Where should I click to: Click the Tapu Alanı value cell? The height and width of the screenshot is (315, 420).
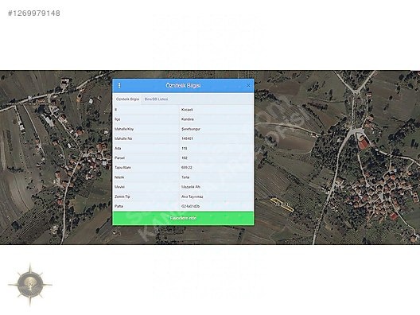(x=216, y=167)
